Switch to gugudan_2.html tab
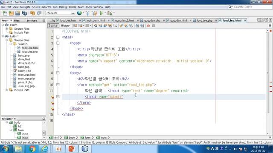This screenshot has height=153, width=273. coord(125,20)
